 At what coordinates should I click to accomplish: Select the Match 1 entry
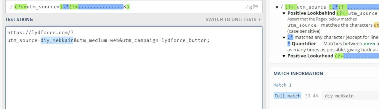[282, 85]
